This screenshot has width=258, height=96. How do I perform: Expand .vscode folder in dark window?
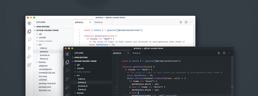[75, 68]
